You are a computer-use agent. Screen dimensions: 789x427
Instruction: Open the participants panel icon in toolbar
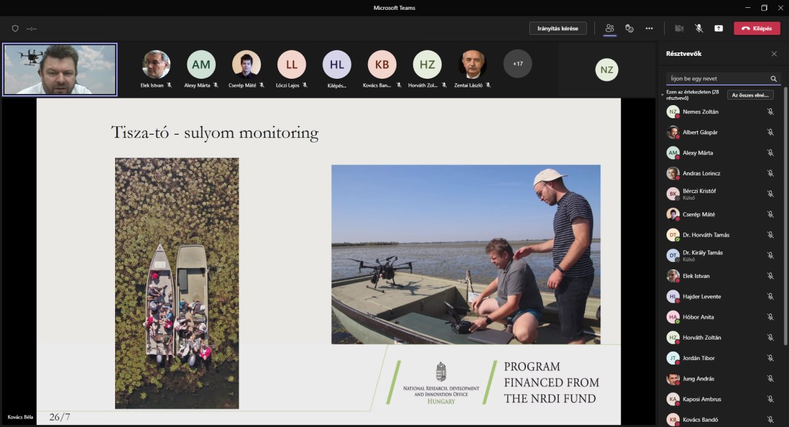(x=610, y=28)
